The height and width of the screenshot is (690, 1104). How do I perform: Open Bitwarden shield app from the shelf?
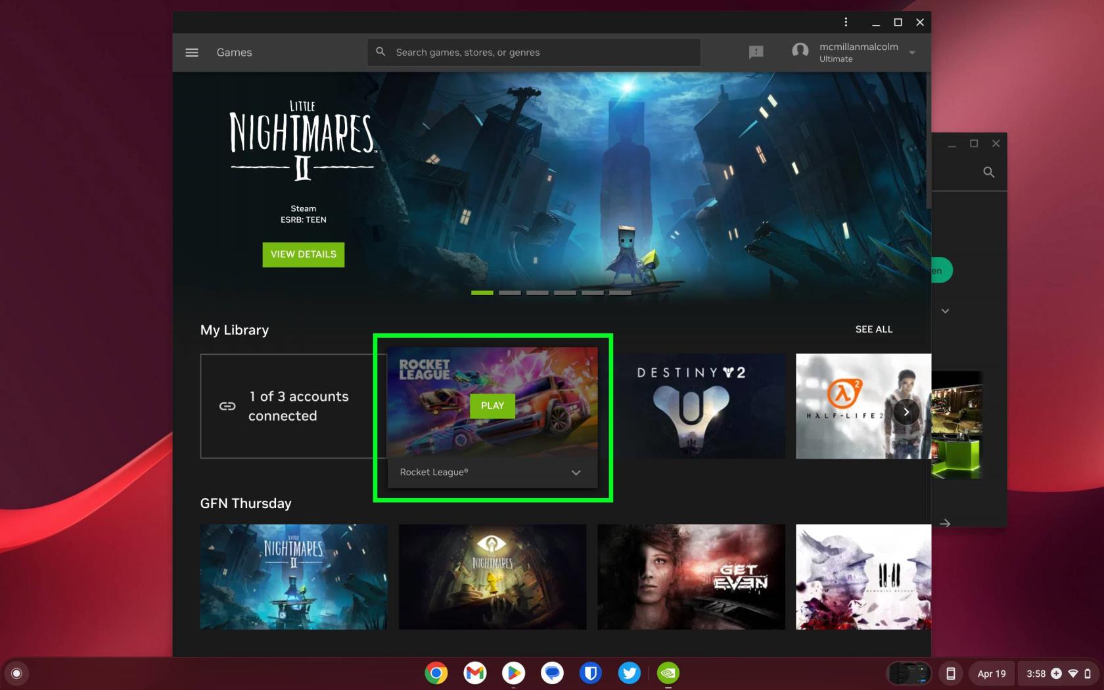tap(591, 673)
